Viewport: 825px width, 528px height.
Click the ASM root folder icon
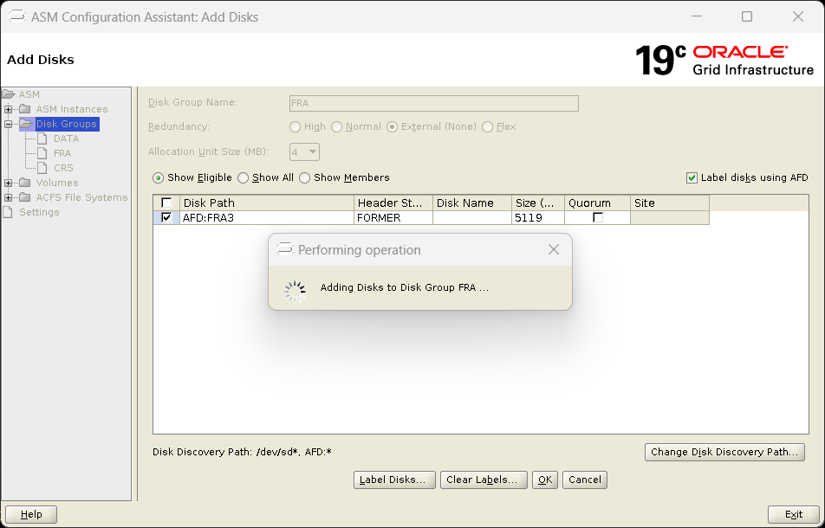(9, 94)
